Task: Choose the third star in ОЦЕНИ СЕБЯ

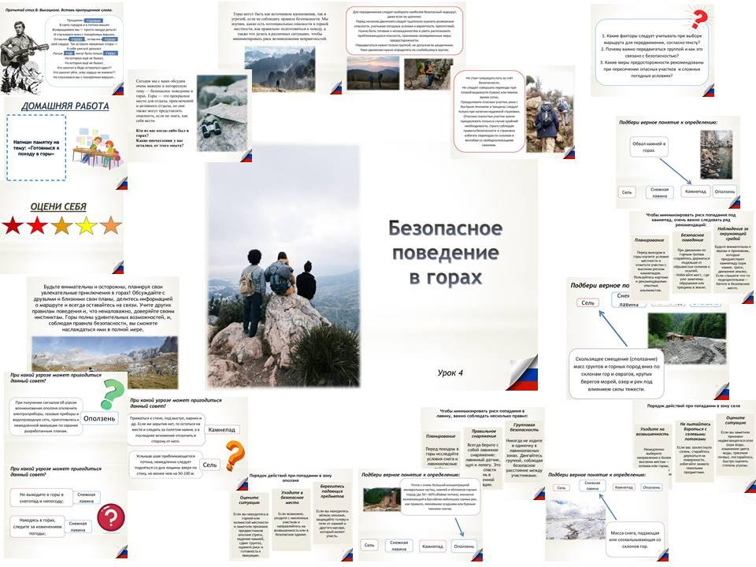Action: tap(62, 225)
